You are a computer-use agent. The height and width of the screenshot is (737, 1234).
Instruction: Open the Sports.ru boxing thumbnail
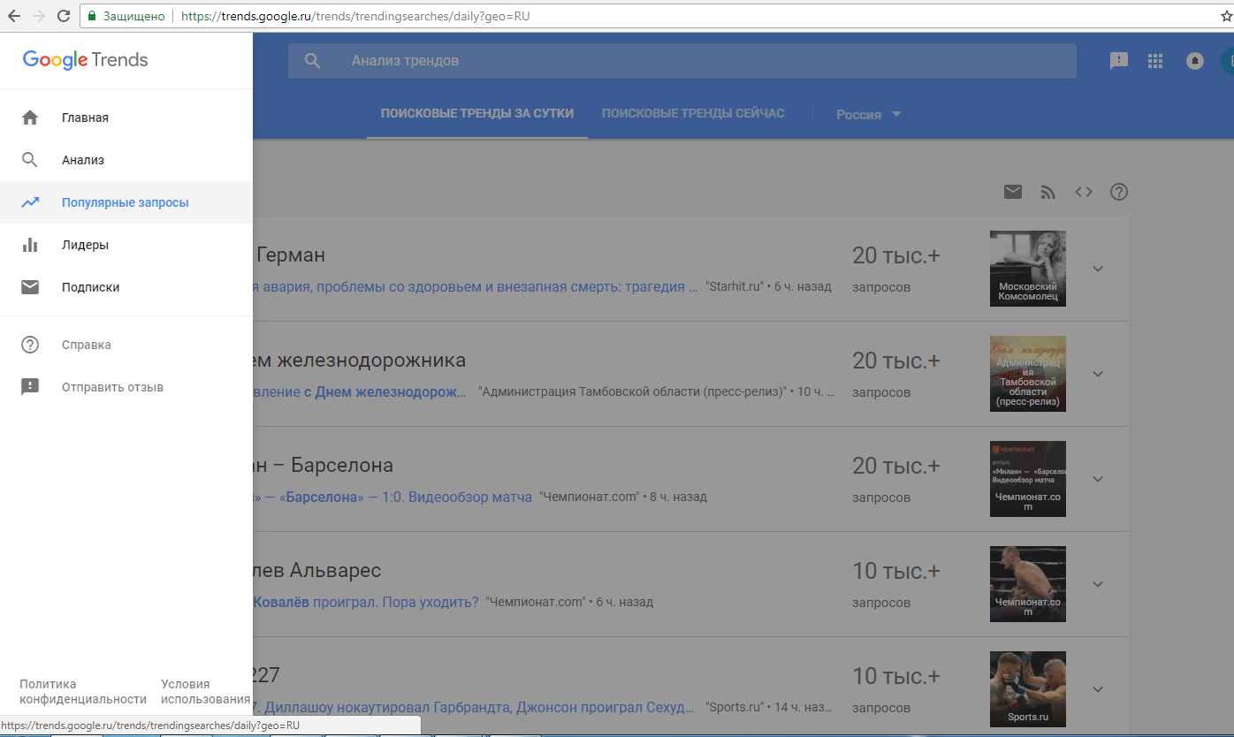click(x=1027, y=689)
